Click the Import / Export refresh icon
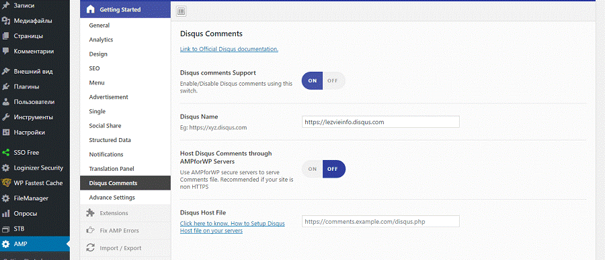Image resolution: width=605 pixels, height=260 pixels. [90, 248]
